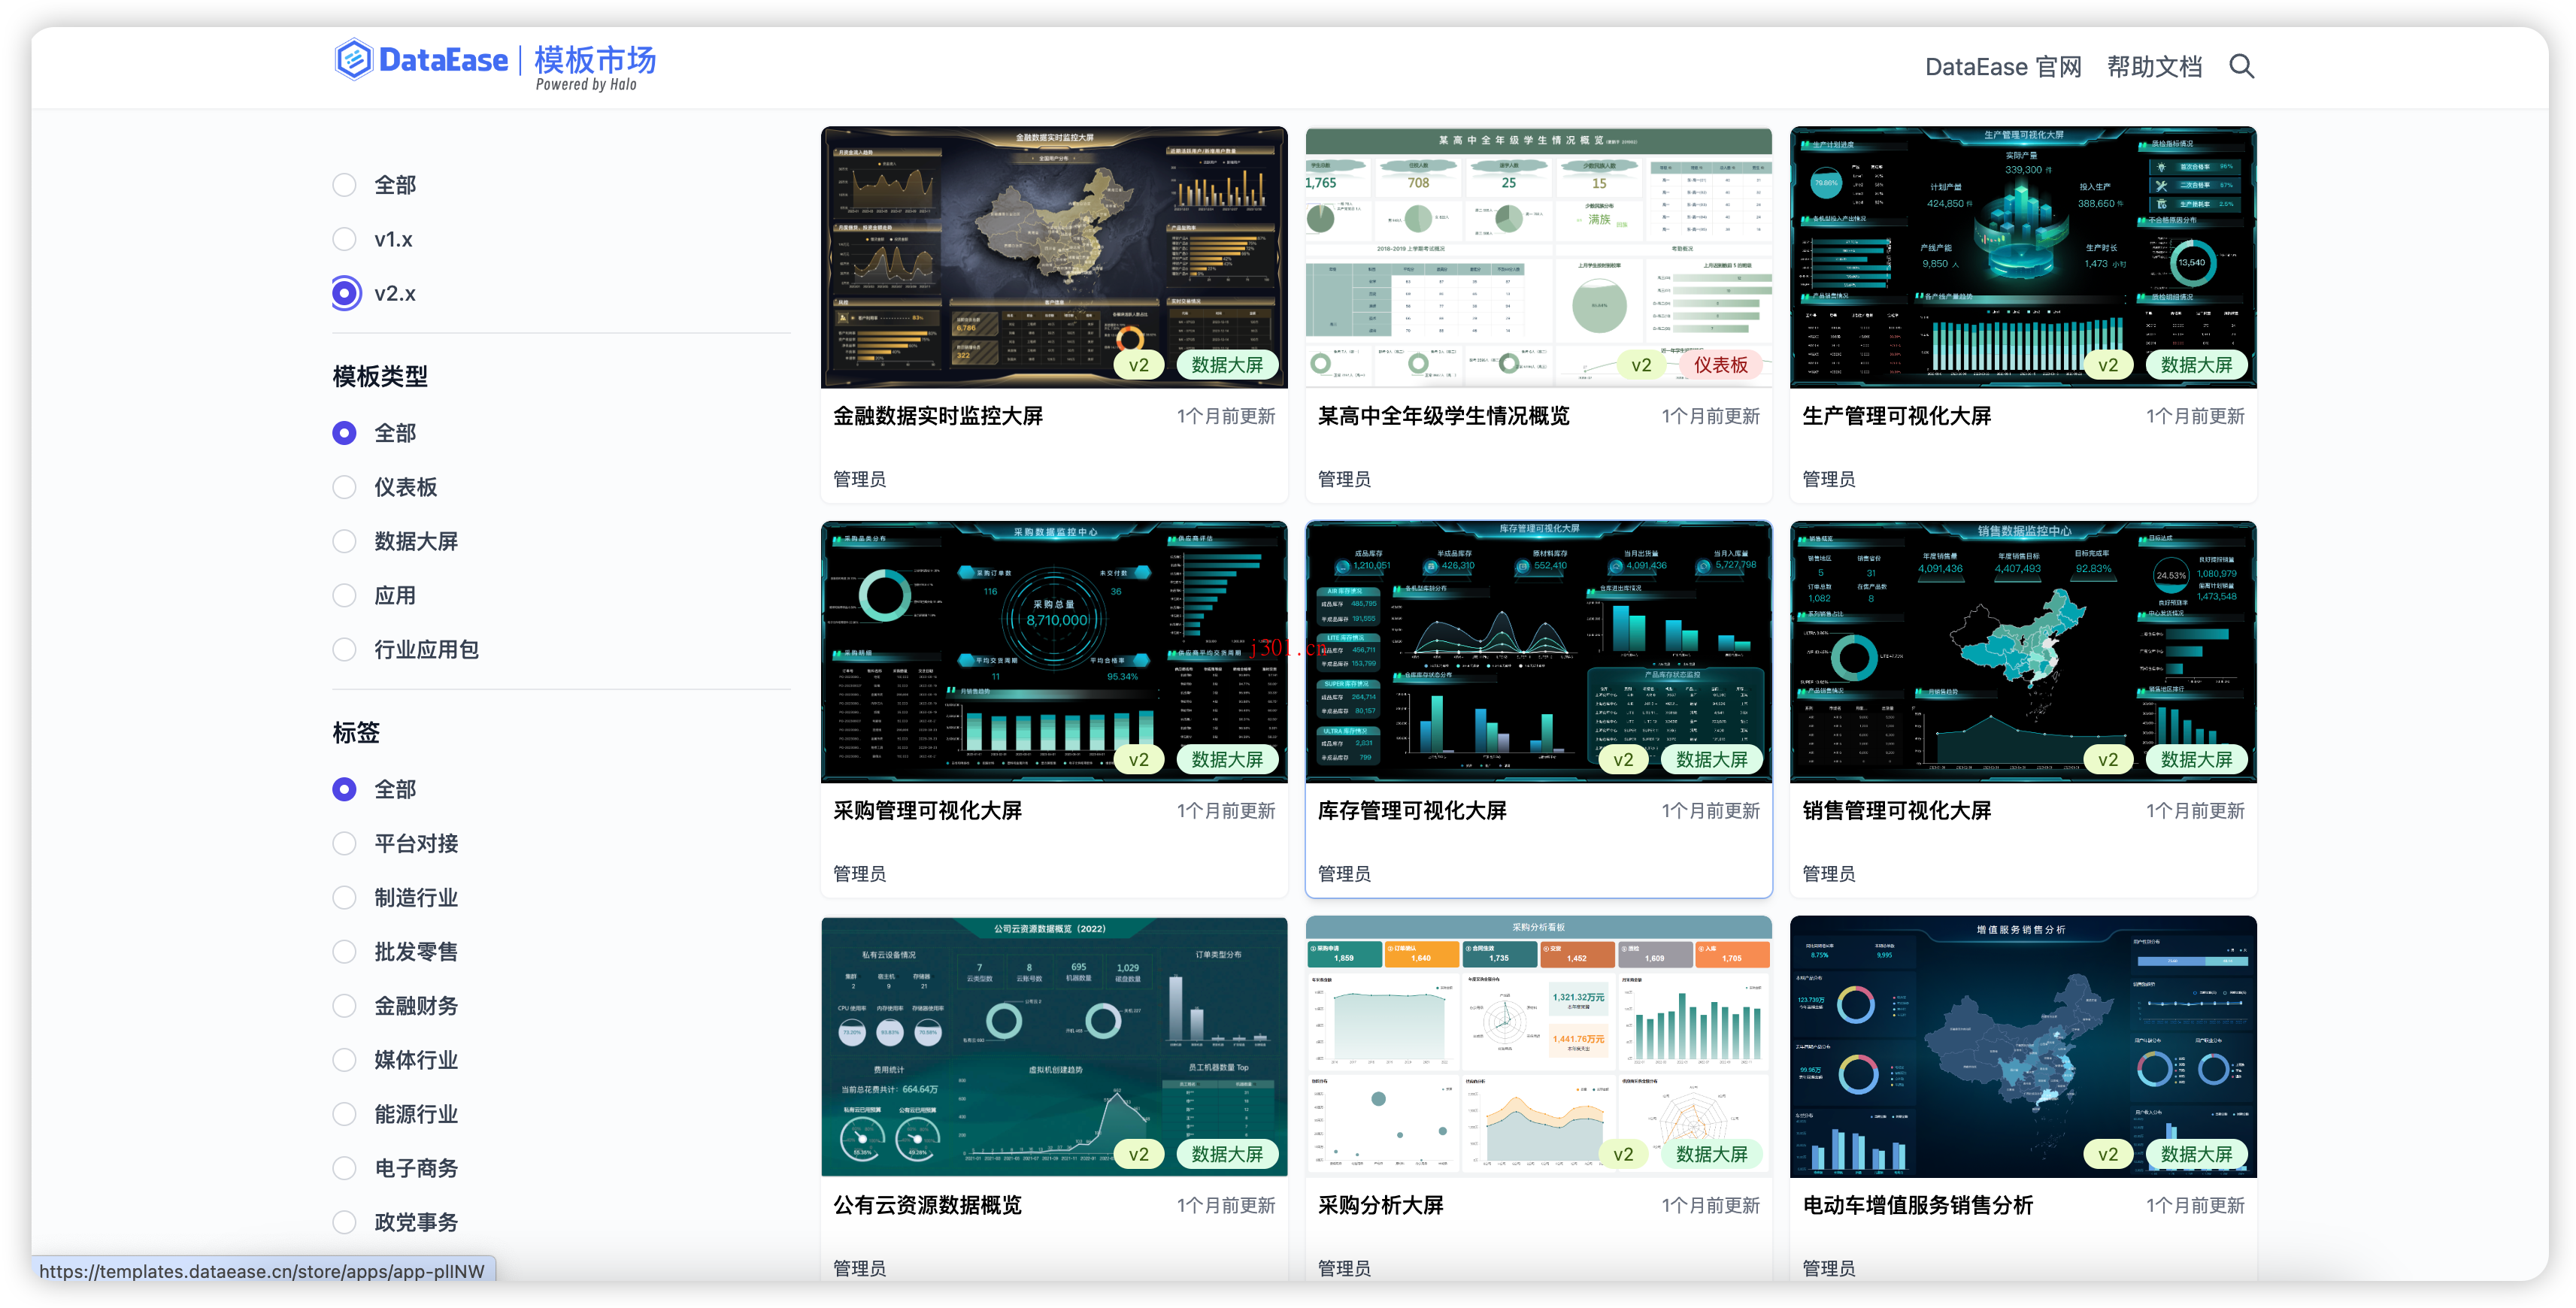Image resolution: width=2576 pixels, height=1308 pixels.
Task: Open 帮助文档 from the top navigation
Action: 2154,66
